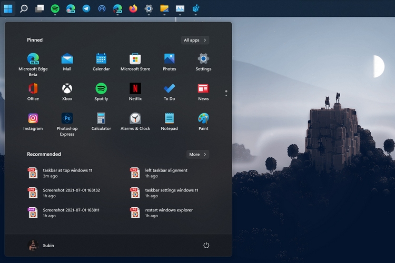
Task: Launch Alarms & Clock app
Action: point(135,118)
